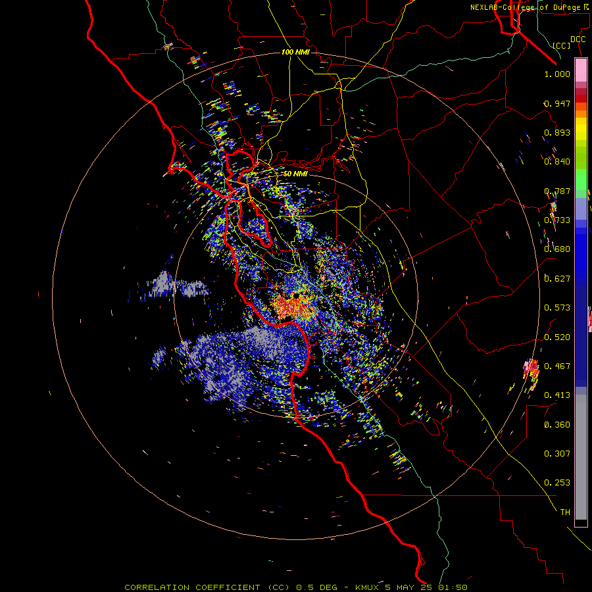Click the CORRELATION COEFFICIENT (CC) caption text
Viewport: 592px width, 592px height.
click(207, 587)
